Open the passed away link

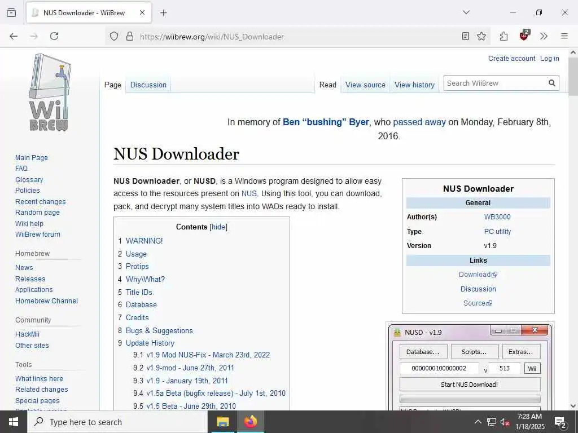[x=419, y=122]
